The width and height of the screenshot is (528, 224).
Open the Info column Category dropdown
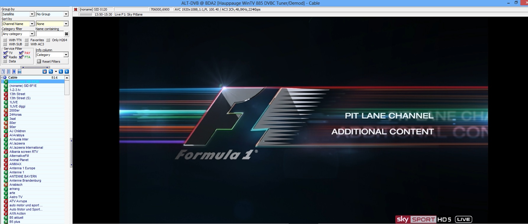pyautogui.click(x=66, y=55)
